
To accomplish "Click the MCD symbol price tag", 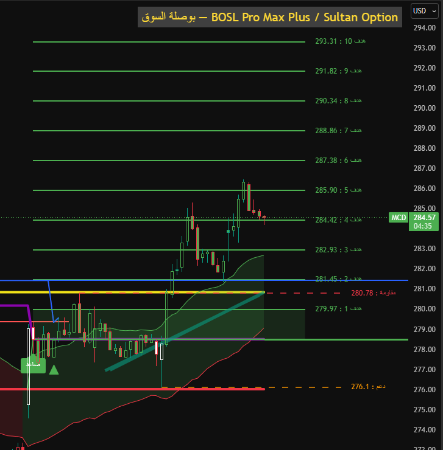I will (399, 218).
